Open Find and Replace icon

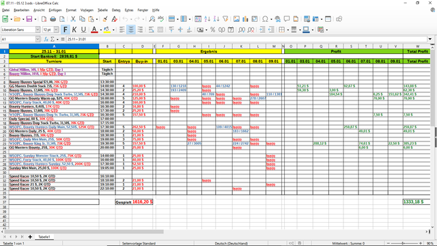click(152, 19)
